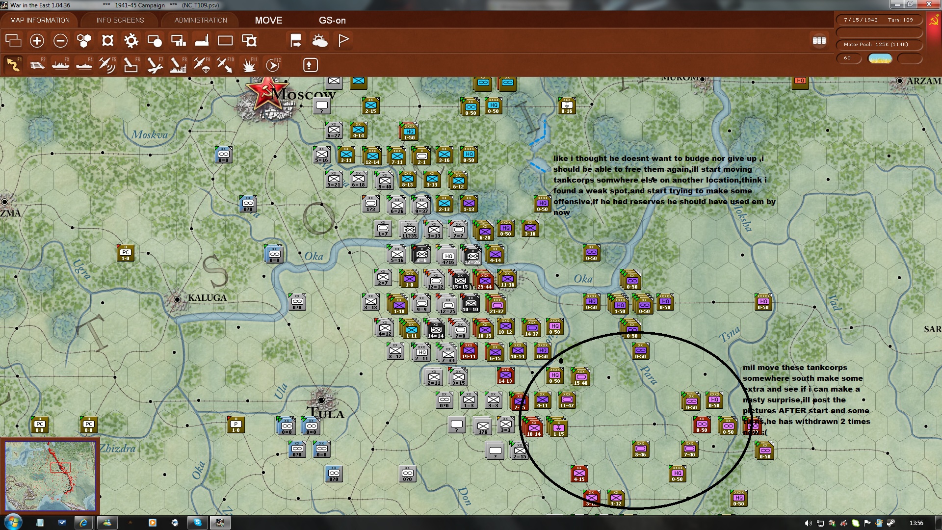Click the unit frame toolbar icon
942x530 pixels.
tap(107, 41)
